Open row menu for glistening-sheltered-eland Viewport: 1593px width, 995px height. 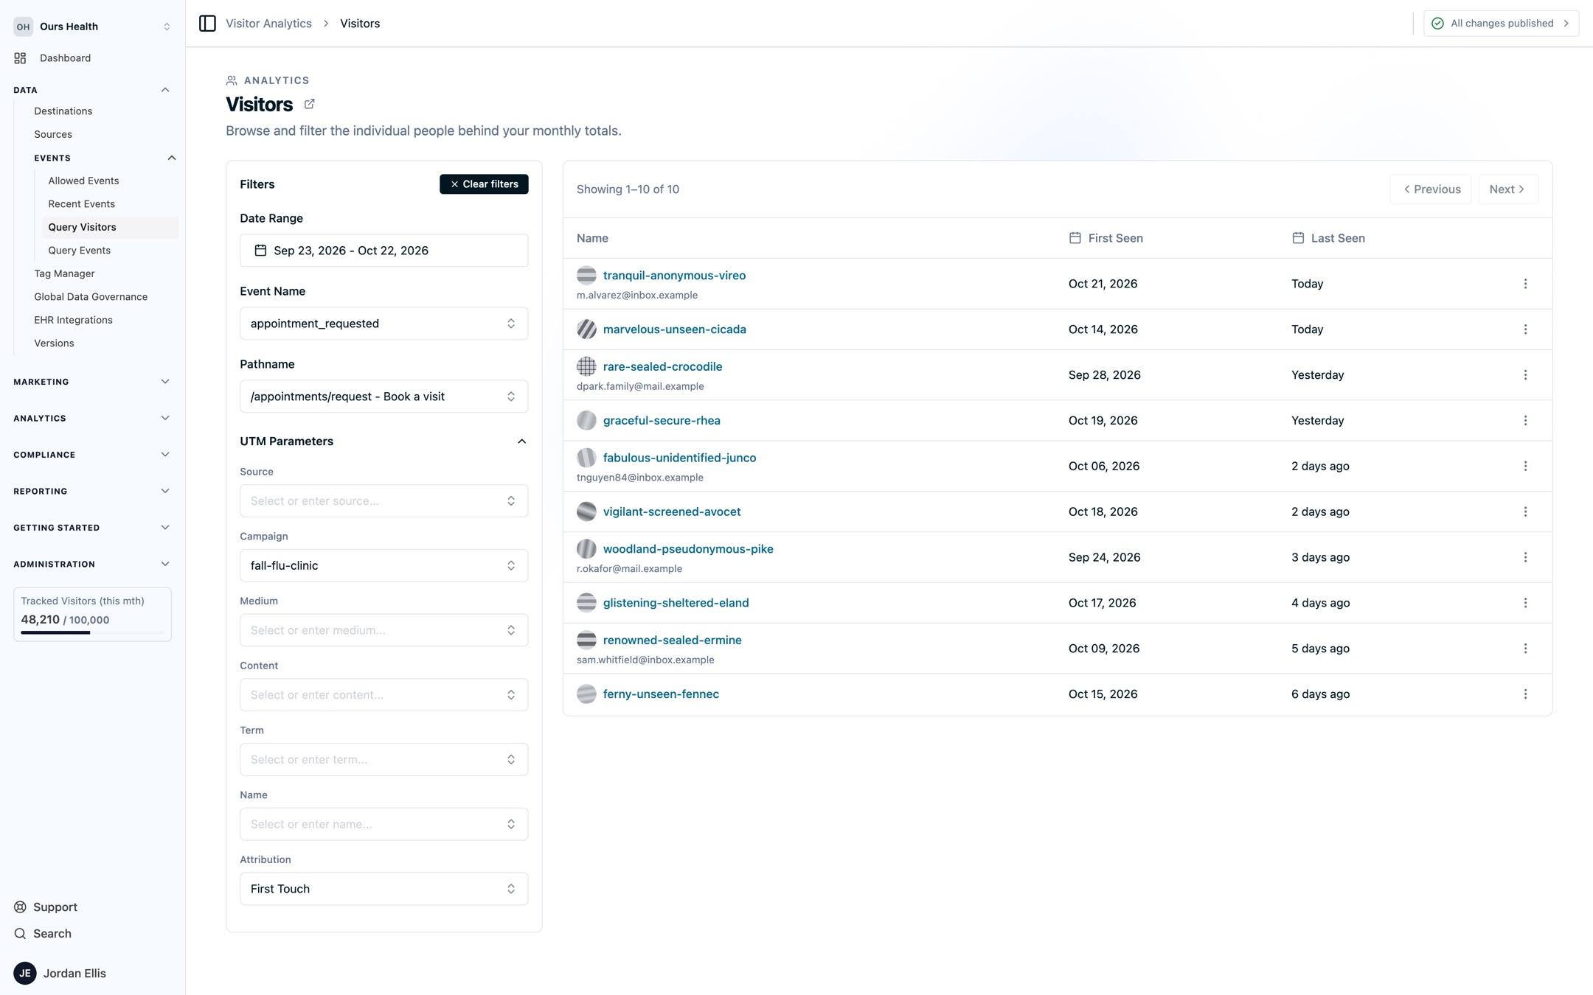1525,603
